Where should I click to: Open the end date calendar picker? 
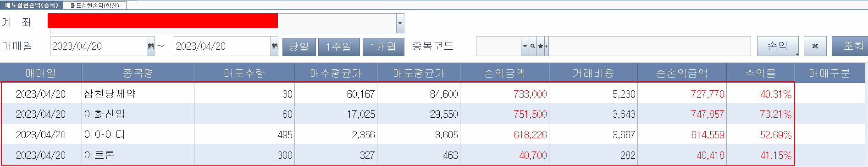click(274, 46)
